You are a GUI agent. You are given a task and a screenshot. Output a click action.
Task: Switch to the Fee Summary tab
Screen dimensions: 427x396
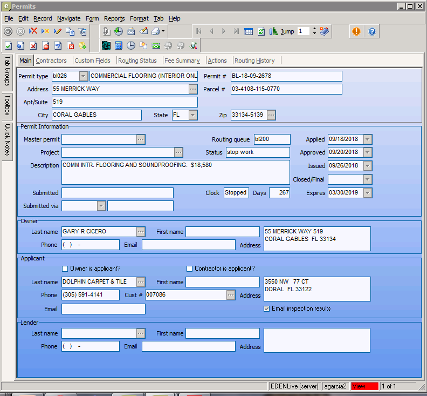(x=182, y=61)
